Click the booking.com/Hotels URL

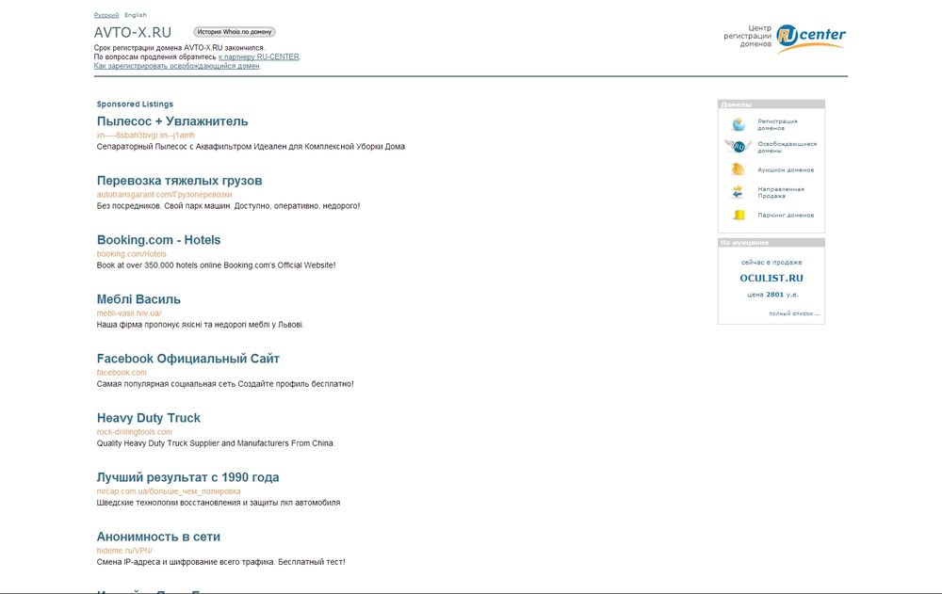coord(132,254)
